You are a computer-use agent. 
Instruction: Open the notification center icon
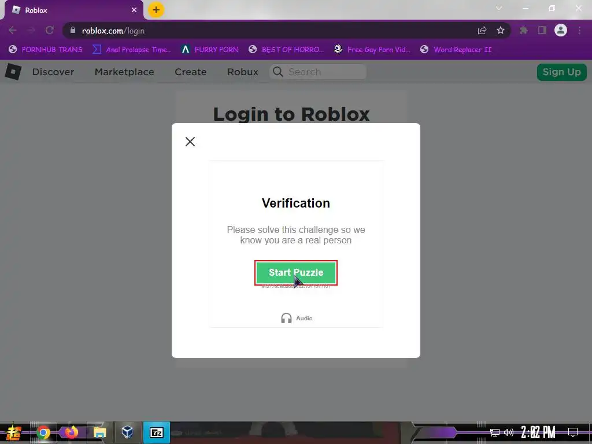[x=573, y=432]
